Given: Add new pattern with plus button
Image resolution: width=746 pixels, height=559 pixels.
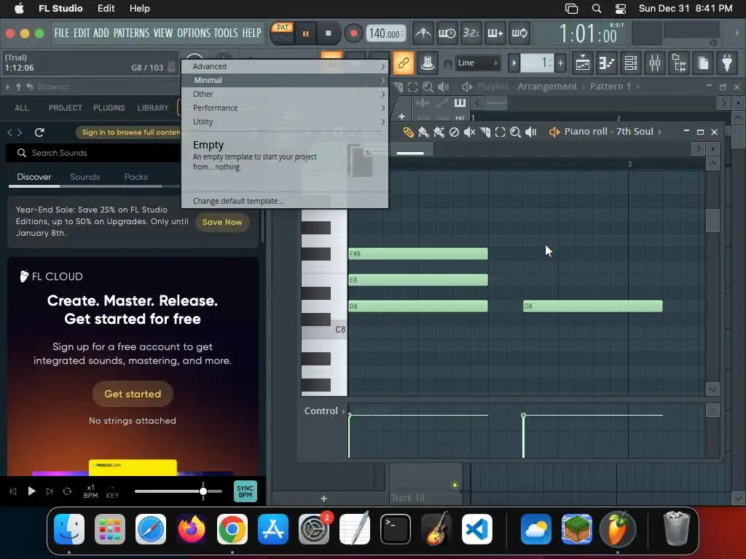Looking at the screenshot, I should [560, 63].
